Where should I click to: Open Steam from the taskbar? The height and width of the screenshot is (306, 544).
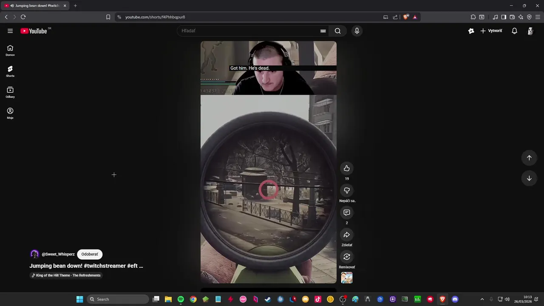(x=268, y=299)
